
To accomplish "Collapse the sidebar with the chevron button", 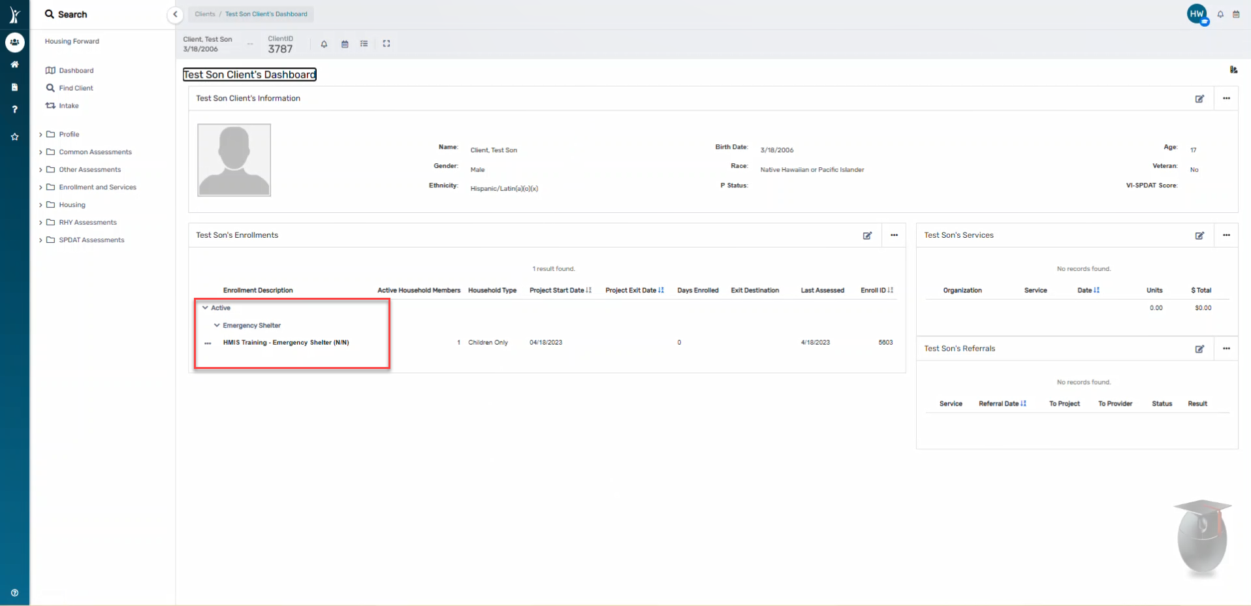I will pyautogui.click(x=175, y=14).
